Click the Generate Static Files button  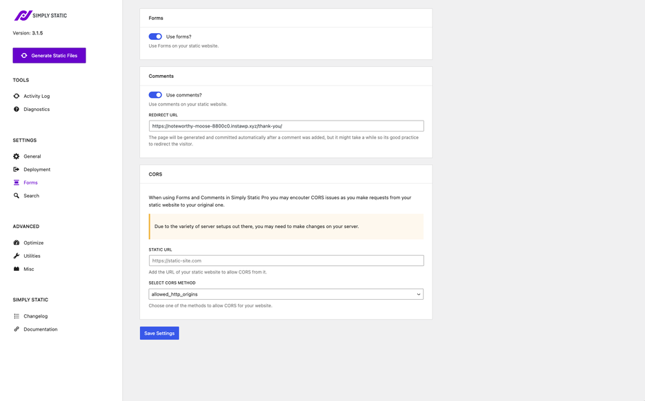[x=49, y=55]
